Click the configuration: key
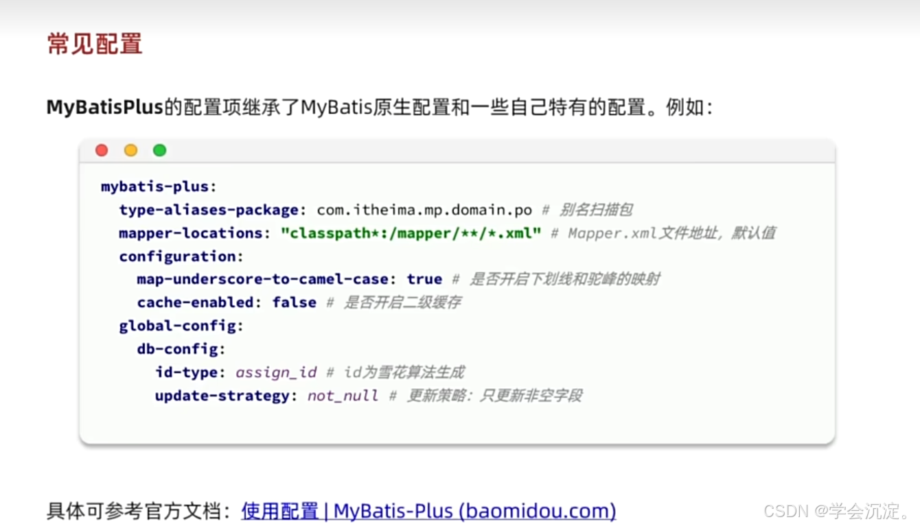The height and width of the screenshot is (526, 920). click(x=181, y=256)
